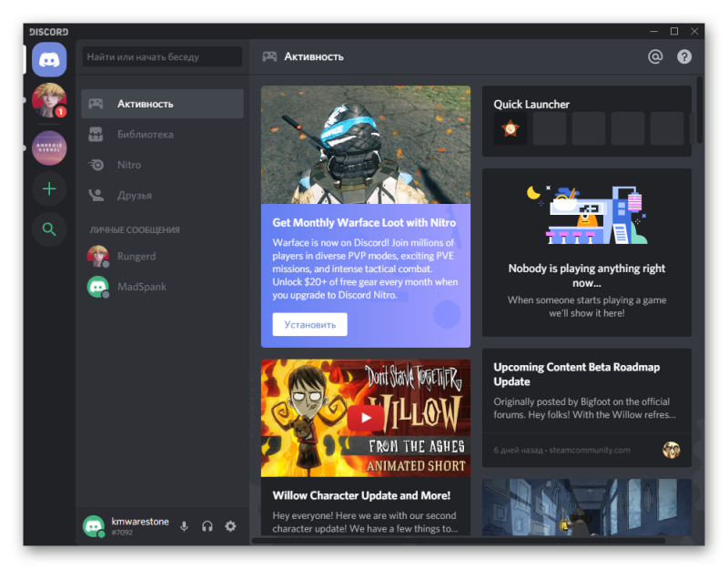Open mentions with the @ icon
The width and height of the screenshot is (728, 569).
point(655,56)
